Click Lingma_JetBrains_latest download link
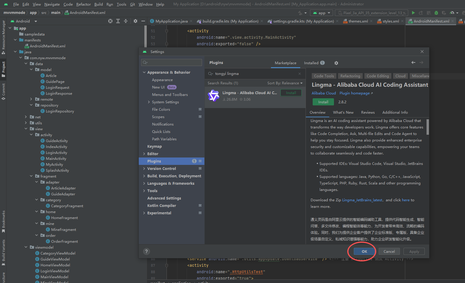 [362, 200]
